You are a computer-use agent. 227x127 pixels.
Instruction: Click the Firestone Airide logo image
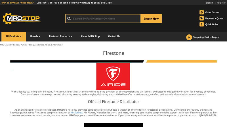(113, 76)
